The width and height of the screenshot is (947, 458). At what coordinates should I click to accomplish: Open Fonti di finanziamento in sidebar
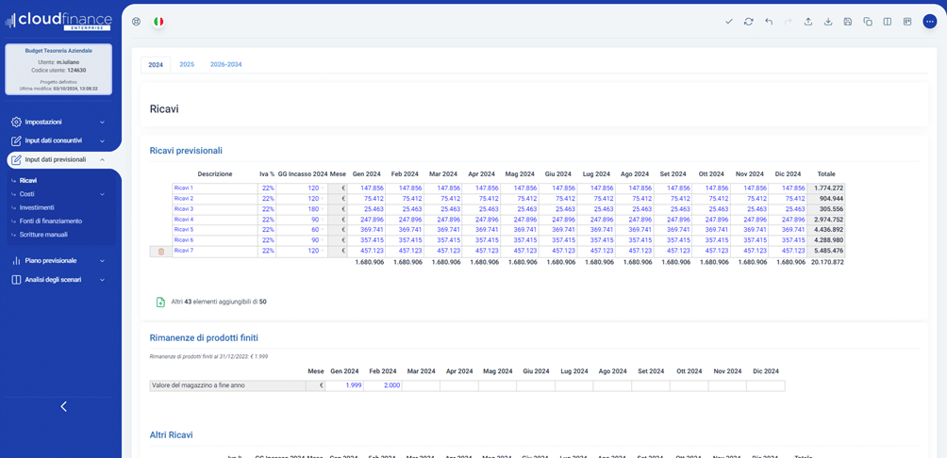click(x=50, y=221)
